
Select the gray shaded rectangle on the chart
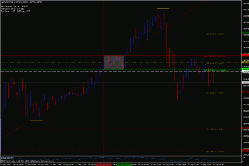tap(114, 62)
